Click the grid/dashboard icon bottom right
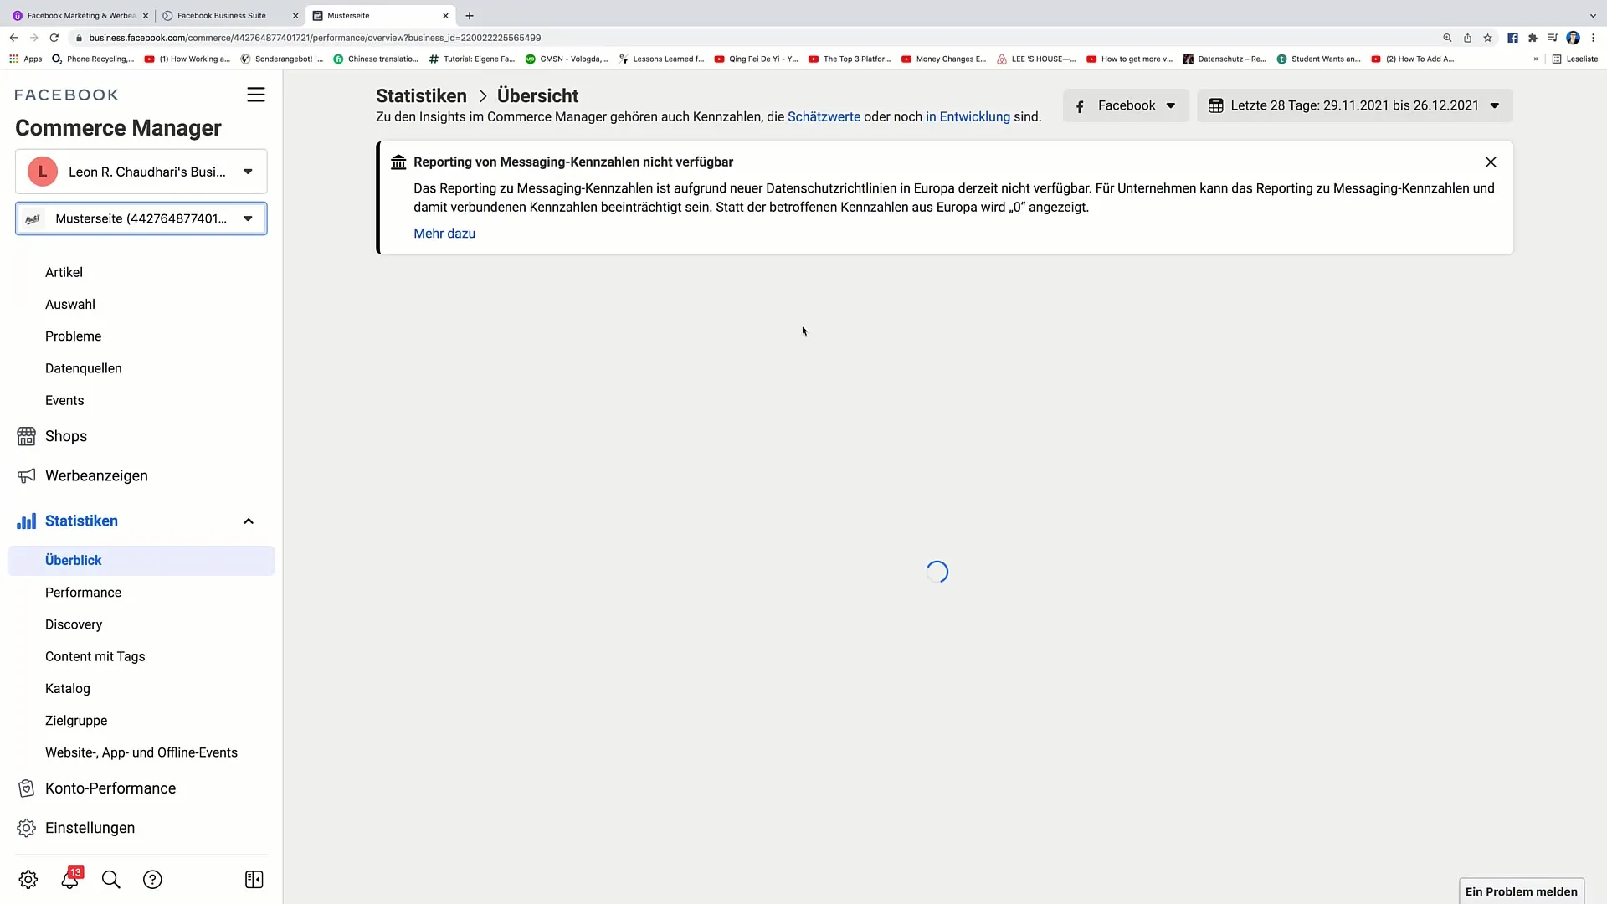The image size is (1607, 904). [x=254, y=880]
